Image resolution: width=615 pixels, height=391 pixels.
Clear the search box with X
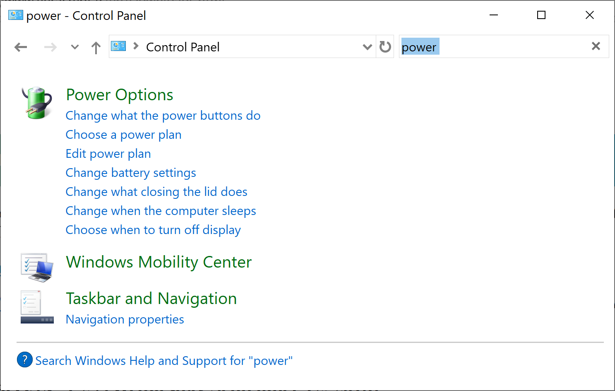pos(596,46)
